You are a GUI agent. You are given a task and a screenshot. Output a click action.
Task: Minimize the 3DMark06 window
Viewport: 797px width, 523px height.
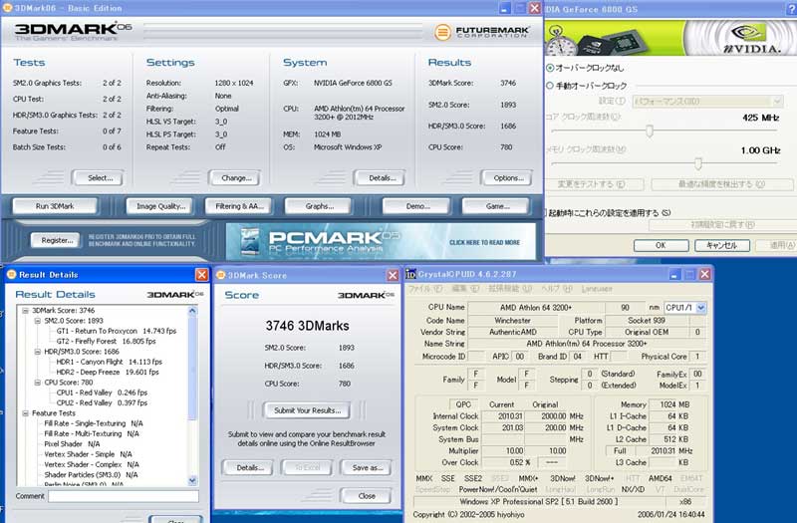tap(504, 8)
